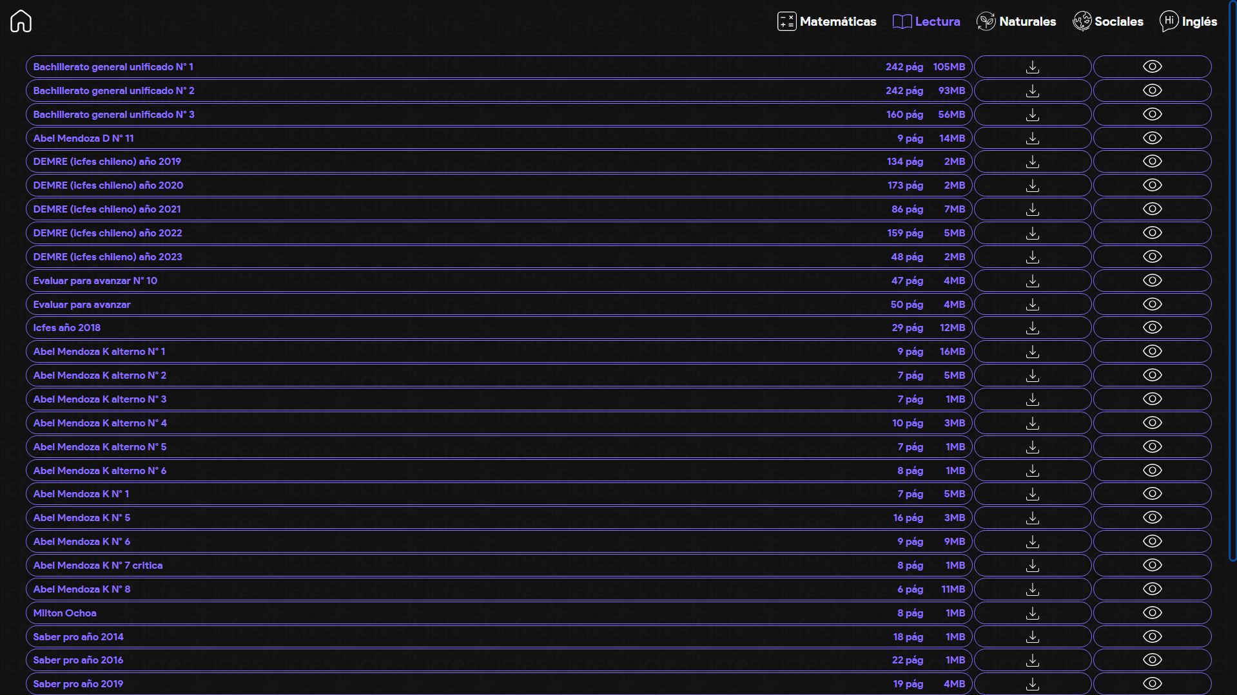The image size is (1237, 695).
Task: Download Saber pro año 2014
Action: click(1033, 637)
